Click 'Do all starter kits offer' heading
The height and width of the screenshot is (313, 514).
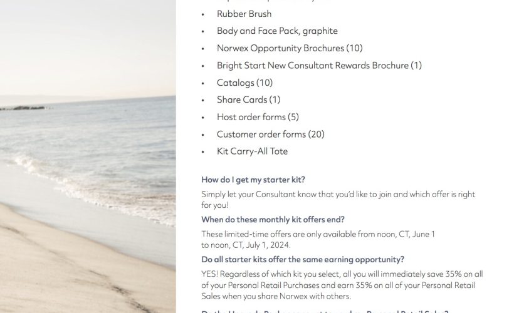coord(303,260)
